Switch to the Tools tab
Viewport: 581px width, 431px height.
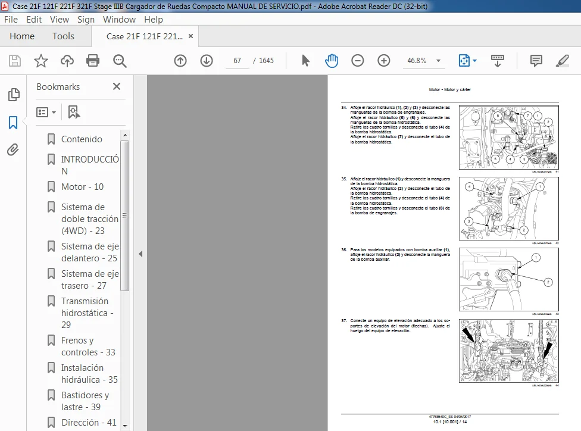63,36
